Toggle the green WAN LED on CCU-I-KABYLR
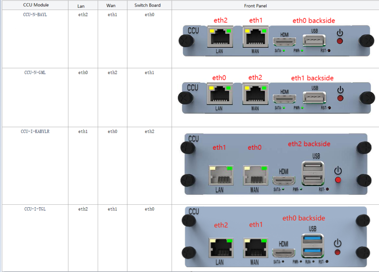The image size is (379, 272). click(265, 167)
